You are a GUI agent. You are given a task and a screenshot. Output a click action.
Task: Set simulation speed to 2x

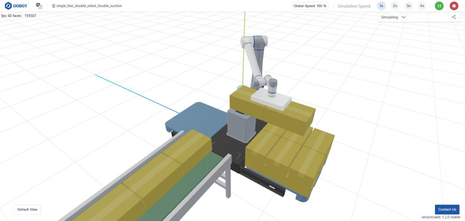pyautogui.click(x=395, y=6)
